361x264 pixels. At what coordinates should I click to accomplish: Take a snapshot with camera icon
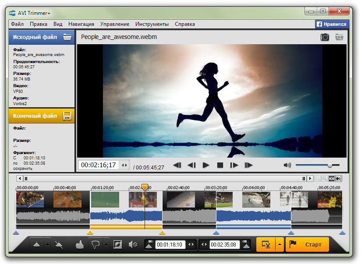[325, 37]
